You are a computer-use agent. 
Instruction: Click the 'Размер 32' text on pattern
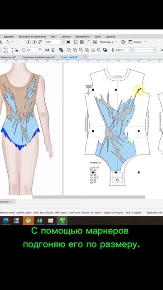pos(96,163)
